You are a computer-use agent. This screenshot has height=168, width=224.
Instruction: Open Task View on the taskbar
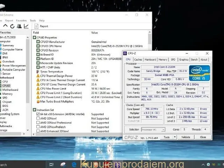[x=51, y=164]
